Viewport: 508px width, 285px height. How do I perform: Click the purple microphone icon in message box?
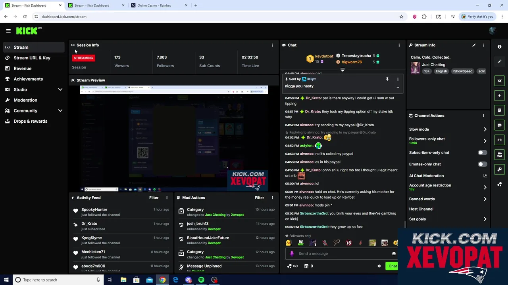(292, 253)
